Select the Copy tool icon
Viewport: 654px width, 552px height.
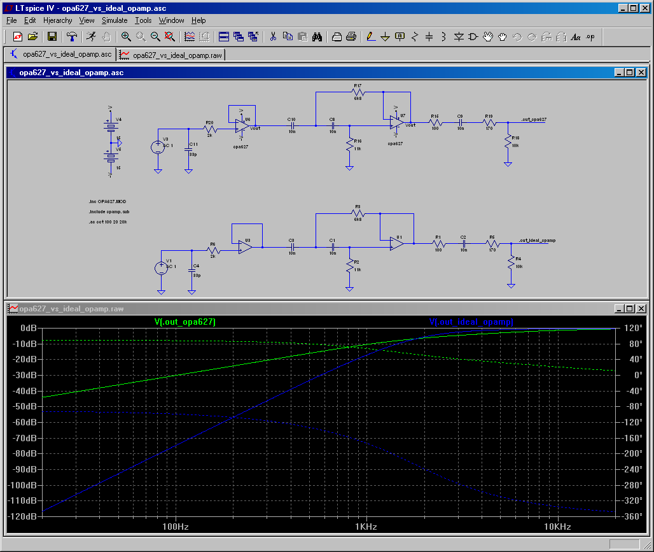click(288, 37)
